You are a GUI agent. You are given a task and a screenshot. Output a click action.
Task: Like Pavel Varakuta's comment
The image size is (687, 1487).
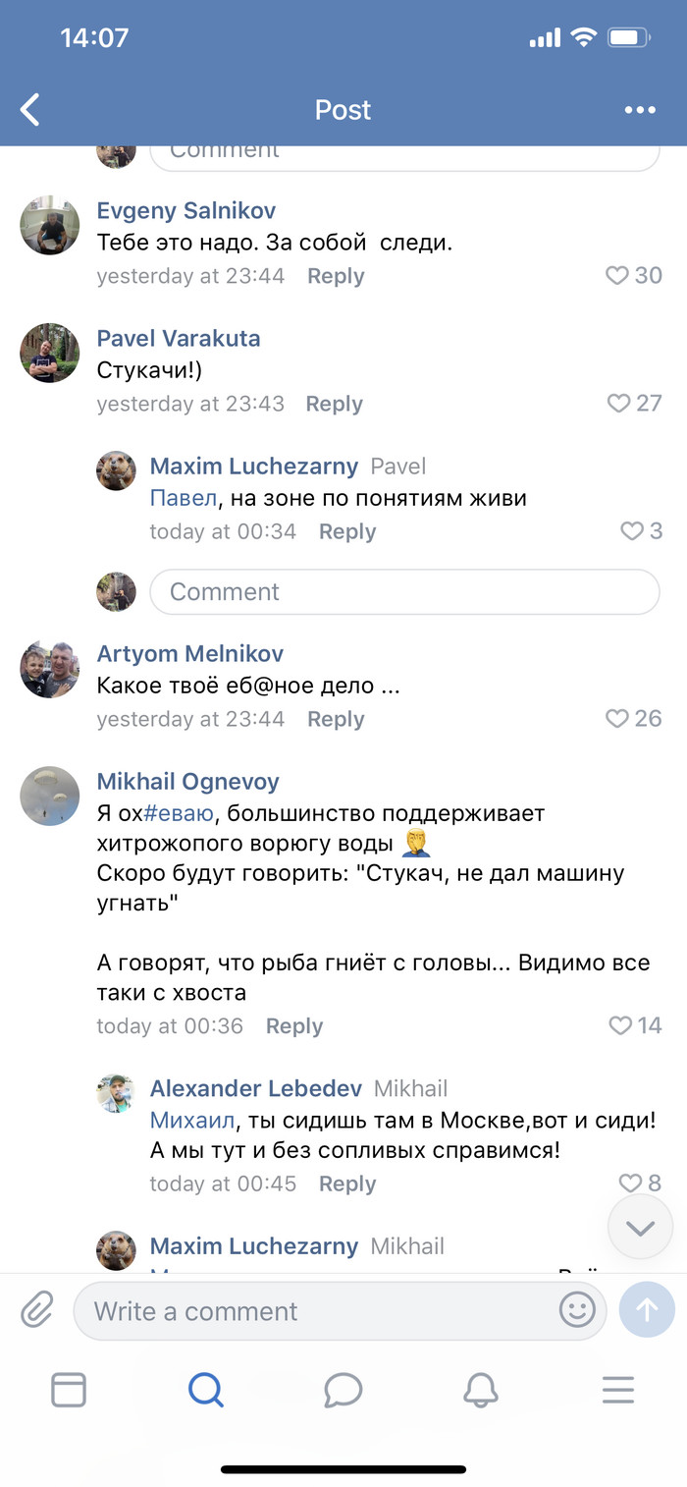619,404
